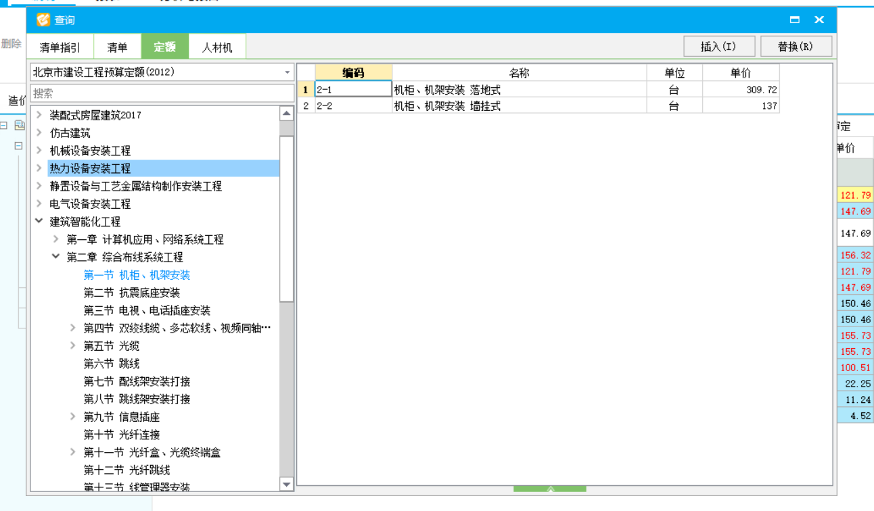The width and height of the screenshot is (874, 511).
Task: Select 仿古建筑 in the tree
Action: [70, 133]
